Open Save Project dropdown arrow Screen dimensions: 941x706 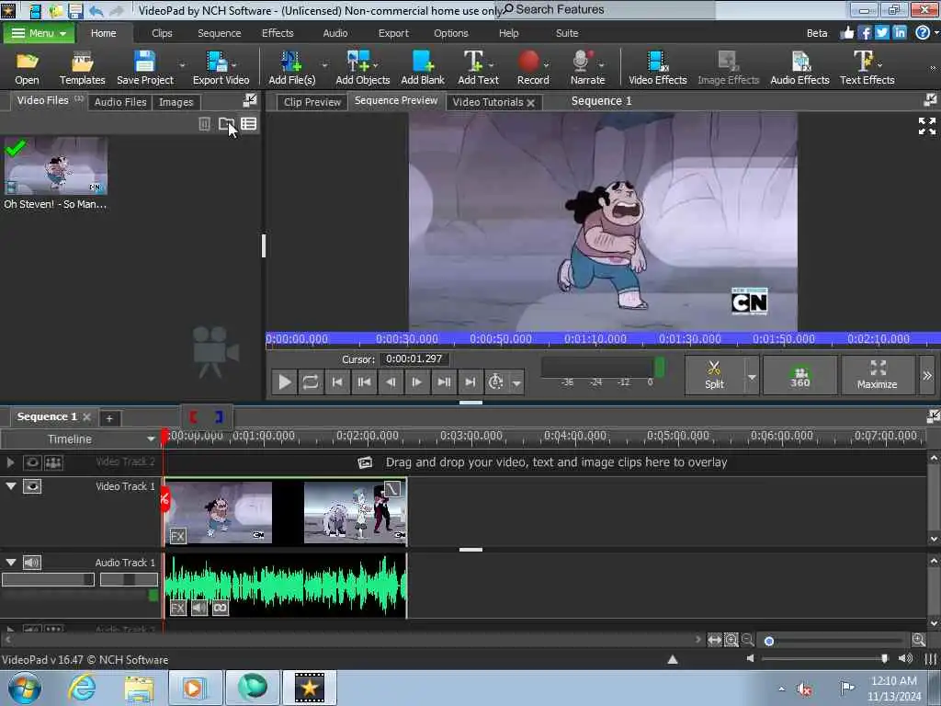(182, 65)
